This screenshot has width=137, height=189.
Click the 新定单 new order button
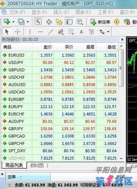click(100, 22)
